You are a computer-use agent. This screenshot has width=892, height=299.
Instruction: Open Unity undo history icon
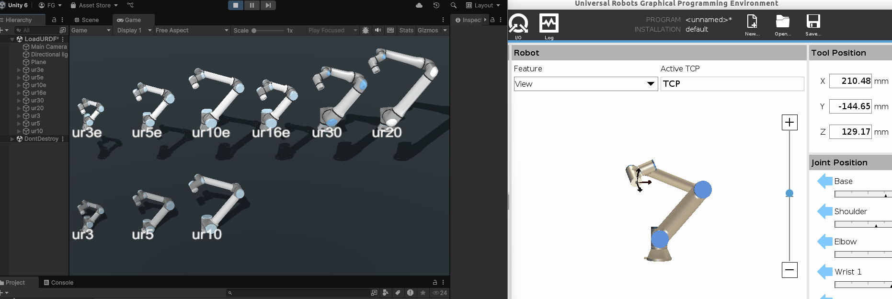[x=436, y=5]
